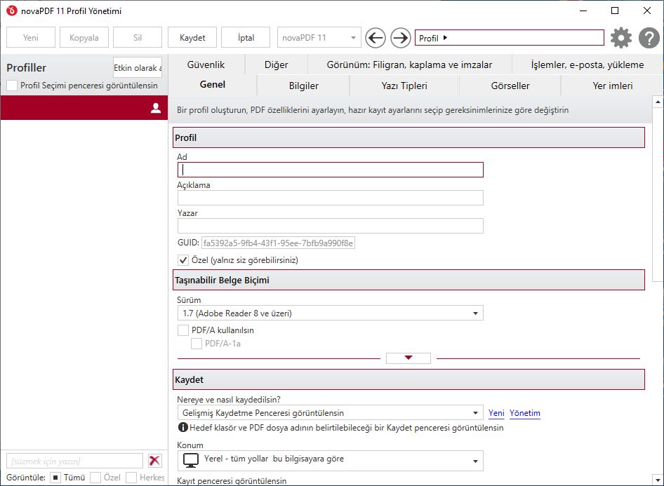Screen dimensions: 664x486
Task: Click the Kopyala button
Action: (84, 38)
